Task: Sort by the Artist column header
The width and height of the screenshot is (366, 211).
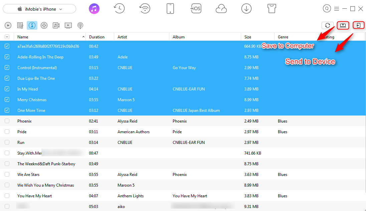Action: [x=142, y=37]
